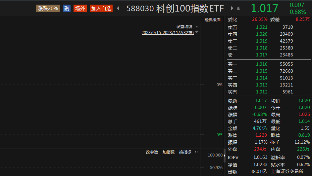Open the 场外 off-exchange button

(x=80, y=9)
